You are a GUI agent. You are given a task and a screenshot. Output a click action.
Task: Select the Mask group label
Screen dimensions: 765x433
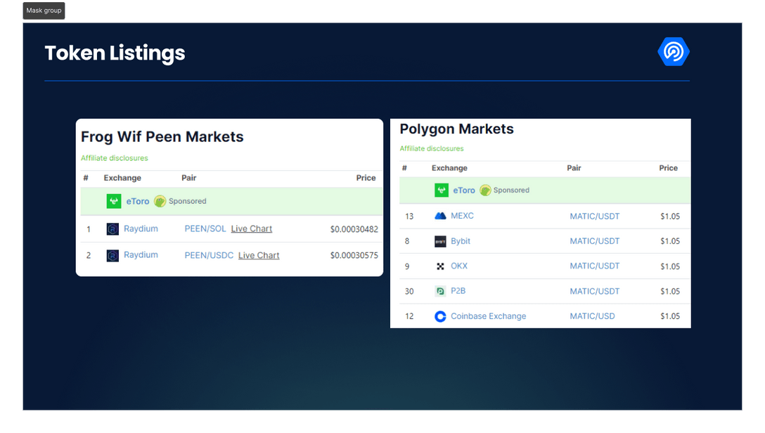44,11
